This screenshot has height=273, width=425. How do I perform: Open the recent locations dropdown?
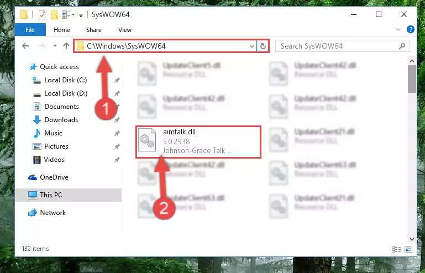pyautogui.click(x=55, y=46)
